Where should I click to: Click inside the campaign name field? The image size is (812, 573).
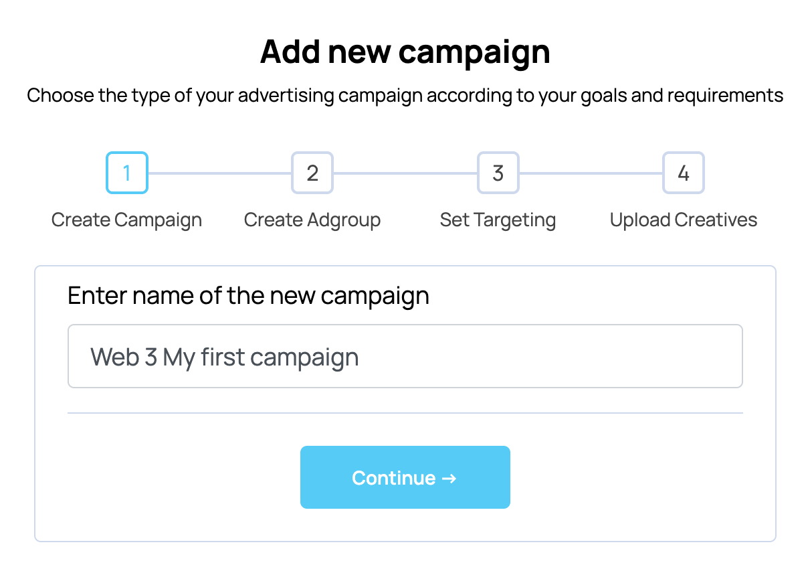(x=405, y=355)
